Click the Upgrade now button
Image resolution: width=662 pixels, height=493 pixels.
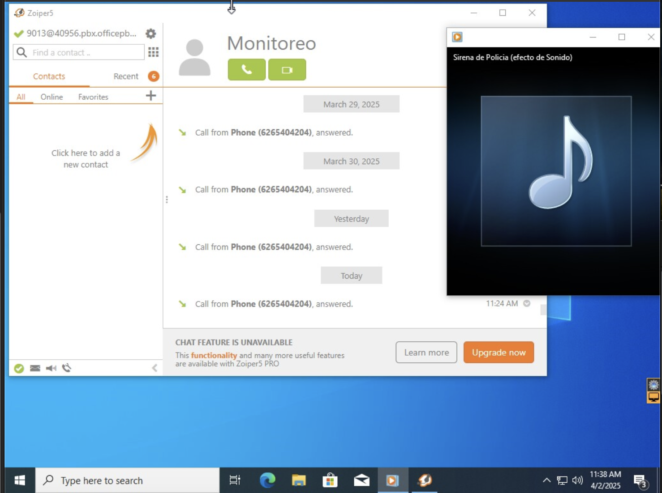tap(499, 353)
